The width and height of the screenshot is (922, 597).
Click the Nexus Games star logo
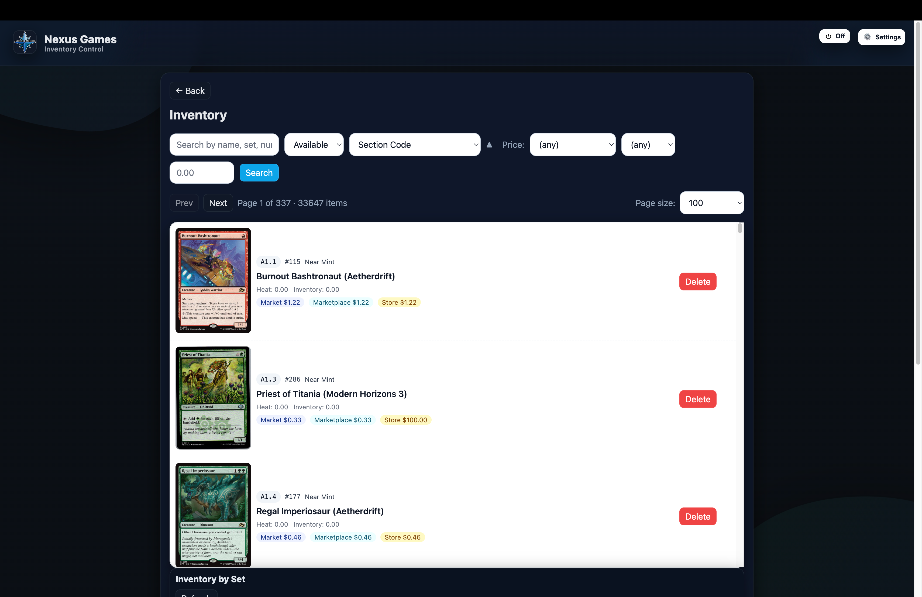coord(25,42)
